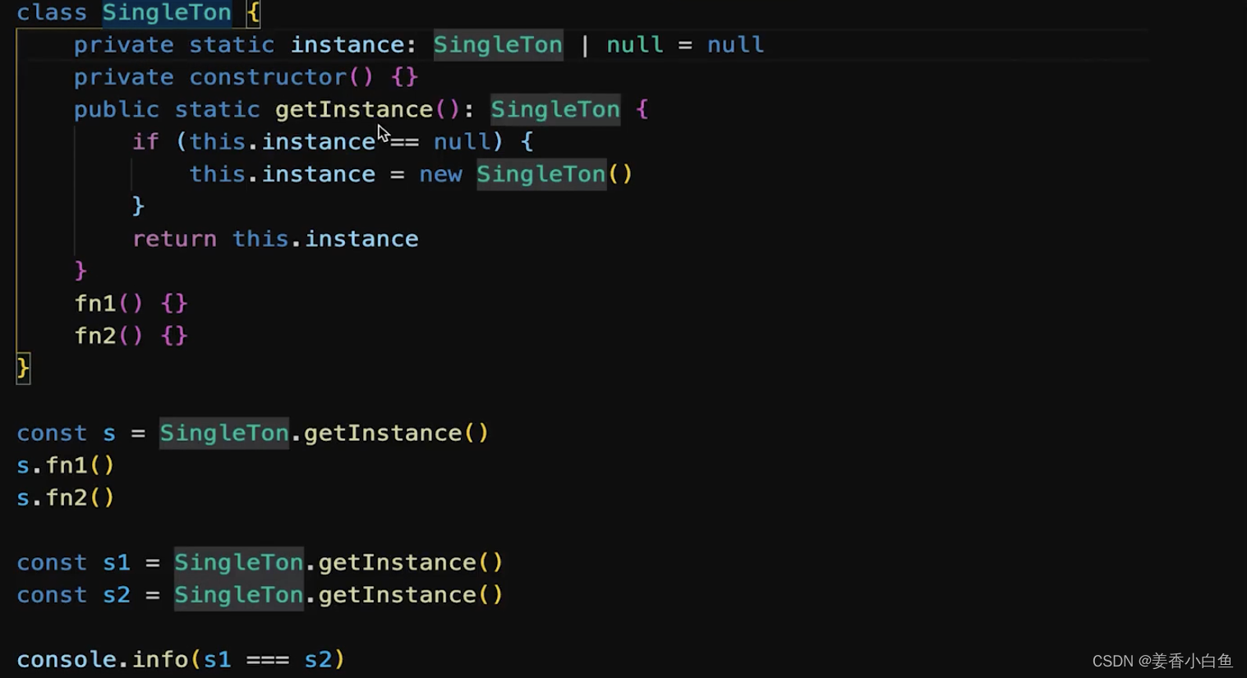Click the 'return' keyword in getInstance
Viewport: 1247px width, 678px height.
[175, 239]
